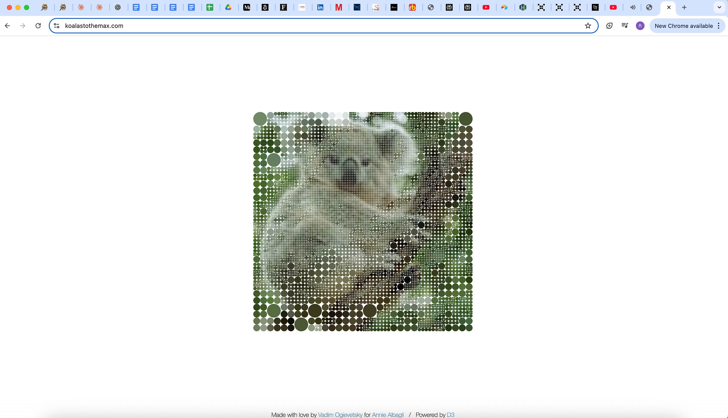The image size is (728, 418).
Task: Expand the tab search chevron dropdown
Action: click(x=719, y=7)
